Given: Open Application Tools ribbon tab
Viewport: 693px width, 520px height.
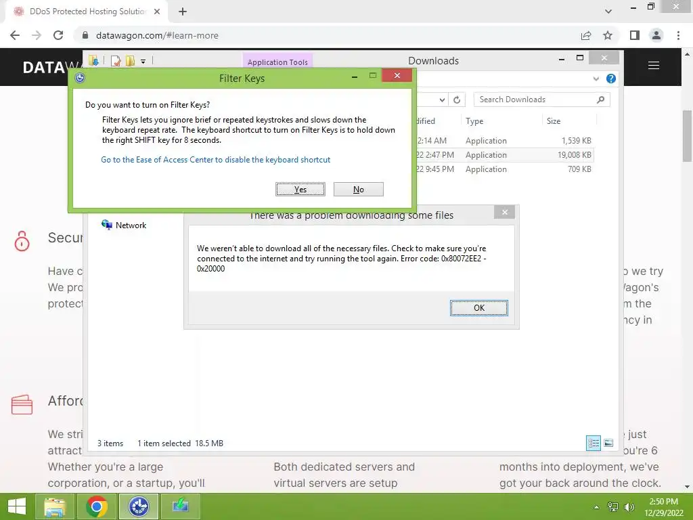Looking at the screenshot, I should click(x=277, y=62).
